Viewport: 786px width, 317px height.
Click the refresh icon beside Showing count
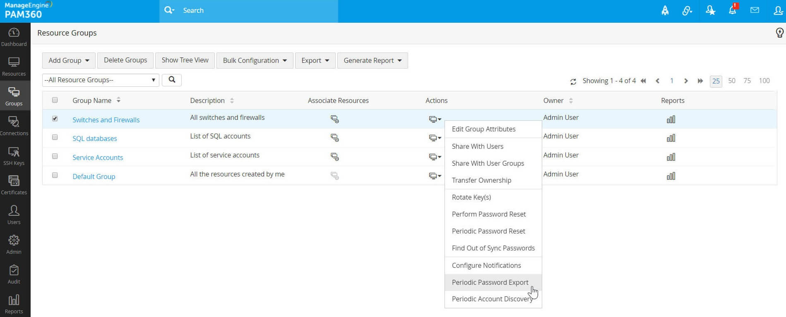click(x=573, y=81)
